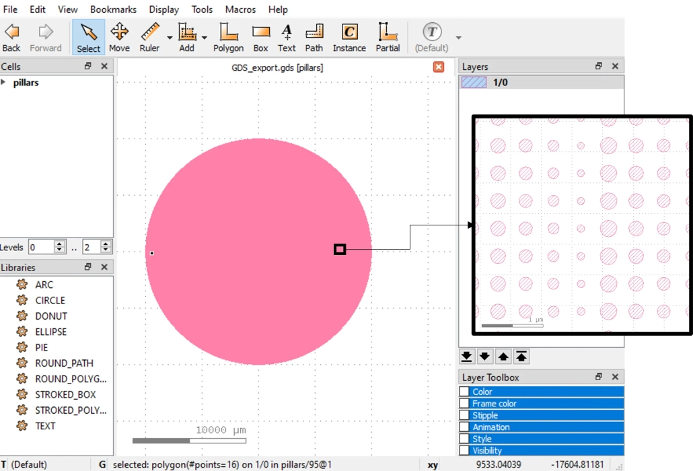Open the Macros menu

240,9
